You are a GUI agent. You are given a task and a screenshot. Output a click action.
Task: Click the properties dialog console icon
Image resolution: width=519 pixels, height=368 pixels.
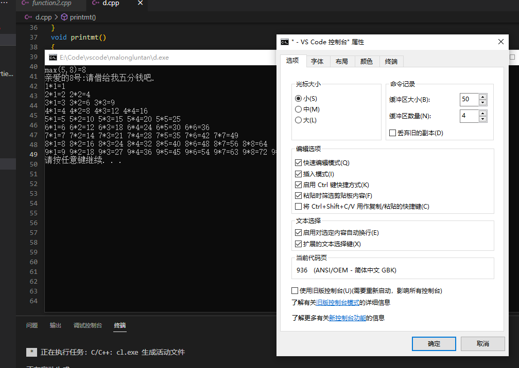[x=285, y=42]
